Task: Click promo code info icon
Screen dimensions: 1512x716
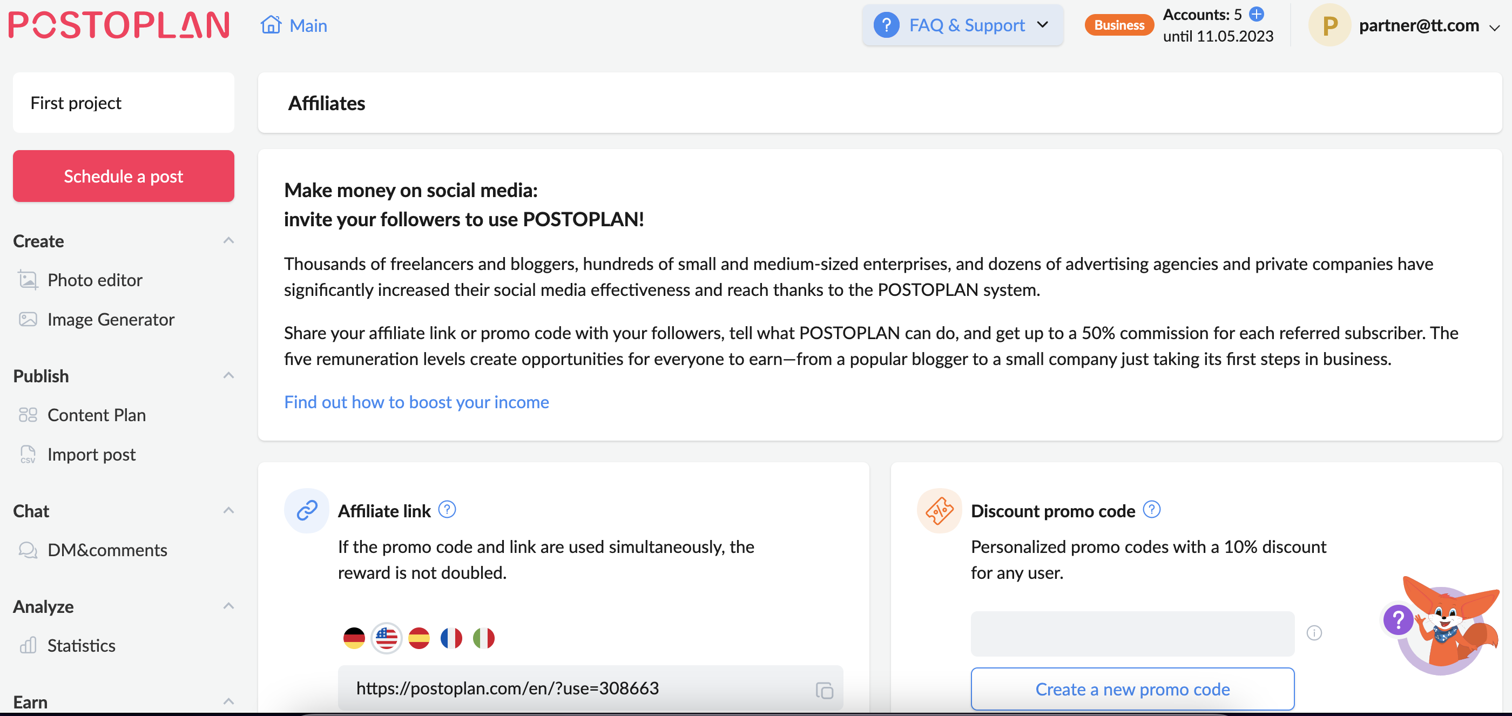Action: tap(1314, 633)
